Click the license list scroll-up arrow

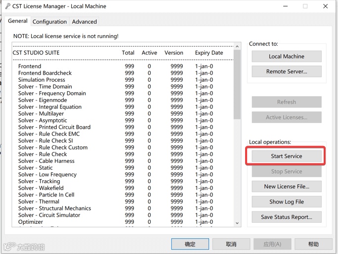237,47
